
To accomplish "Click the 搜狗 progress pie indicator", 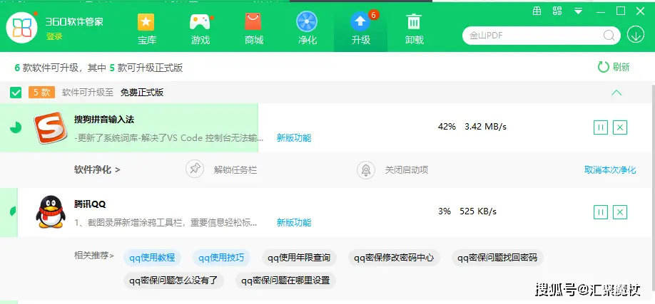I will tap(16, 127).
